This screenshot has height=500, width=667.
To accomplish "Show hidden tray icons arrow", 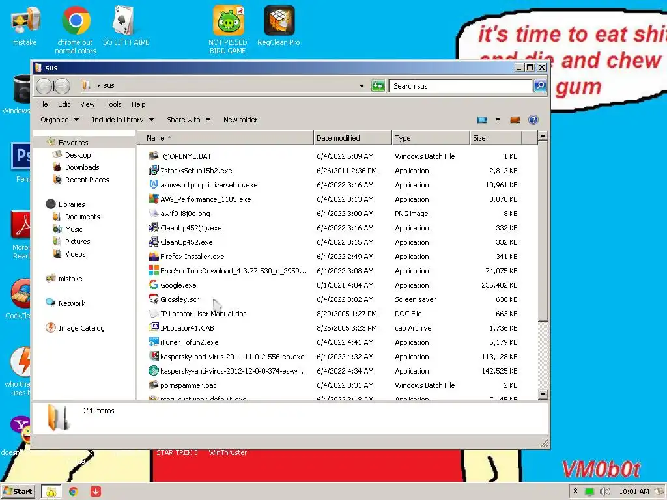I will (x=576, y=491).
